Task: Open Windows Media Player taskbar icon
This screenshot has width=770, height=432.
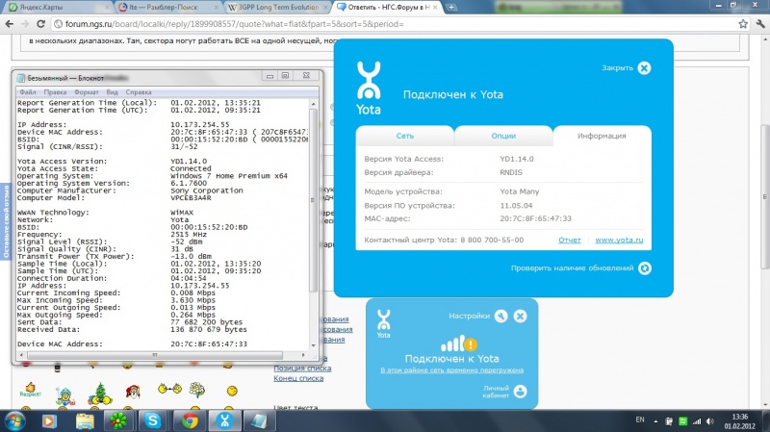Action: pyautogui.click(x=49, y=420)
